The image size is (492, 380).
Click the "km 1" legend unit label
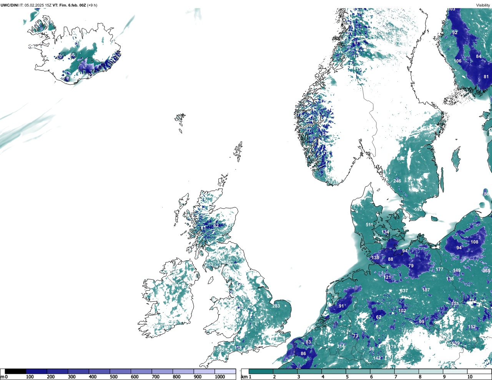(x=246, y=377)
